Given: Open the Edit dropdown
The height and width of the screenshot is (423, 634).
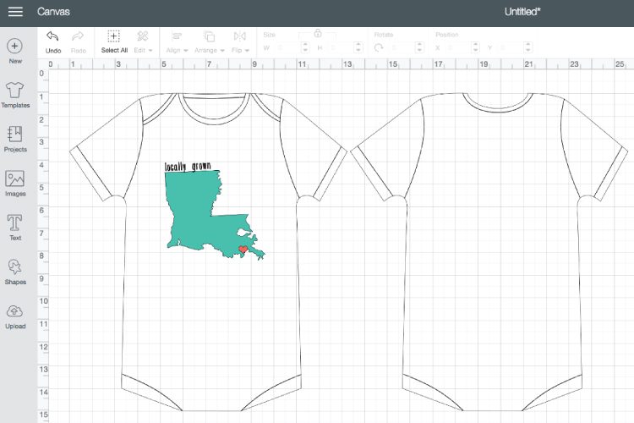Looking at the screenshot, I should pyautogui.click(x=143, y=42).
